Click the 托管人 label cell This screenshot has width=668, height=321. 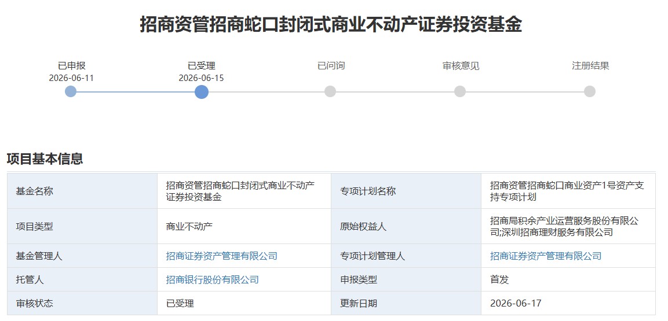(82, 280)
